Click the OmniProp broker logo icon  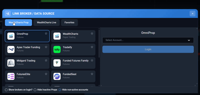click(x=11, y=36)
